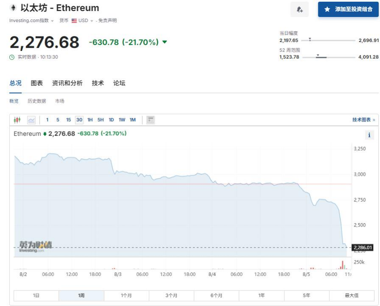Select the area line chart icon
The image size is (380, 306).
point(31,120)
